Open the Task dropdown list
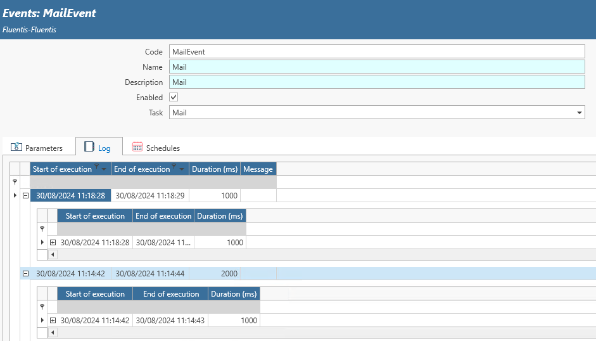The image size is (596, 341). coord(579,113)
